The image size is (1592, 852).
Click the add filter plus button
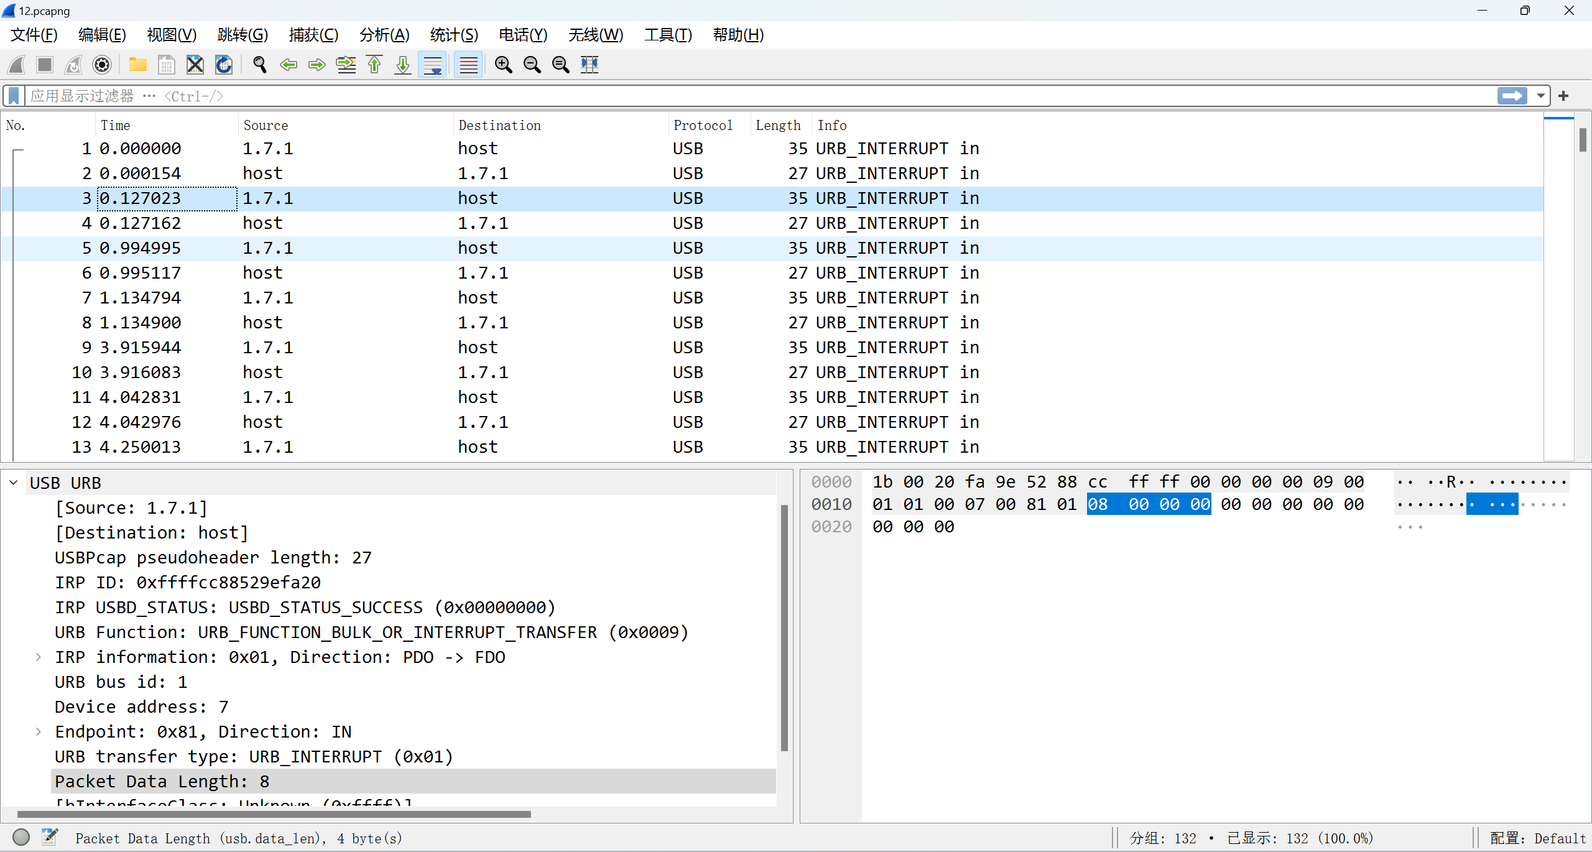[1564, 96]
